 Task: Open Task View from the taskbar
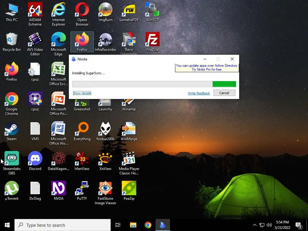(118, 225)
